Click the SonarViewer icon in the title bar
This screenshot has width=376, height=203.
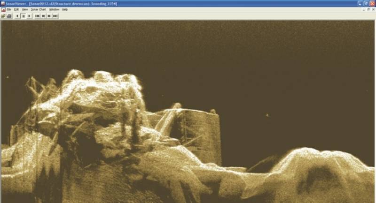pos(3,3)
